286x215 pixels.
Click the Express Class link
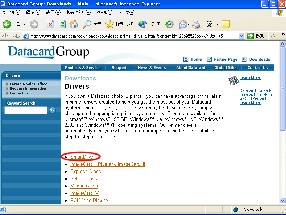(x=86, y=172)
